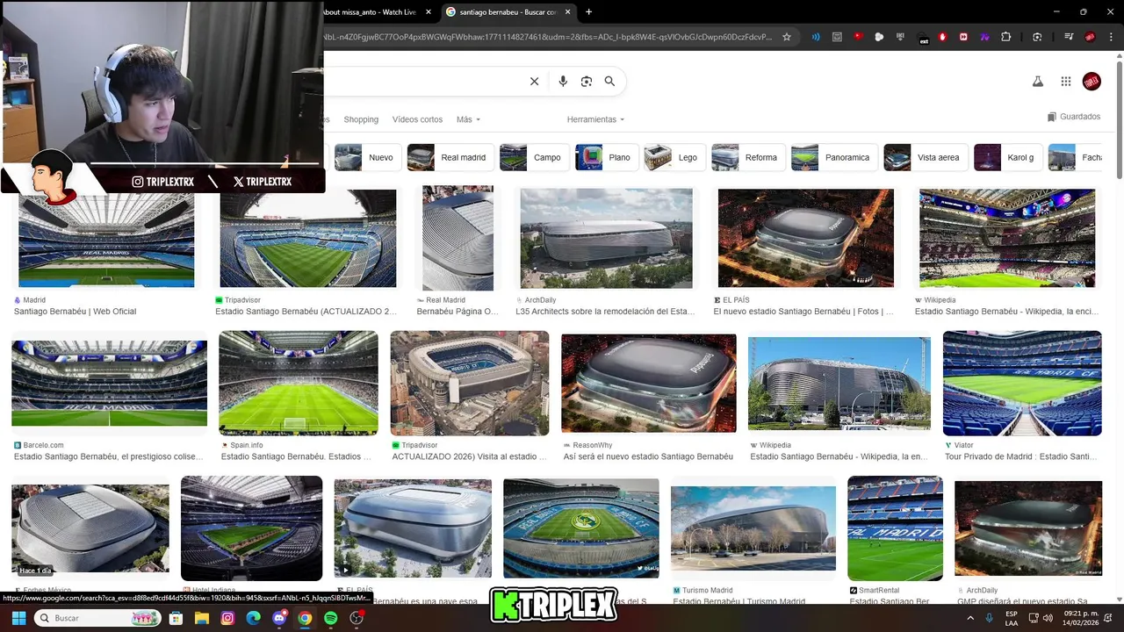Open a new browser tab
Viewport: 1124px width, 632px height.
tap(588, 11)
